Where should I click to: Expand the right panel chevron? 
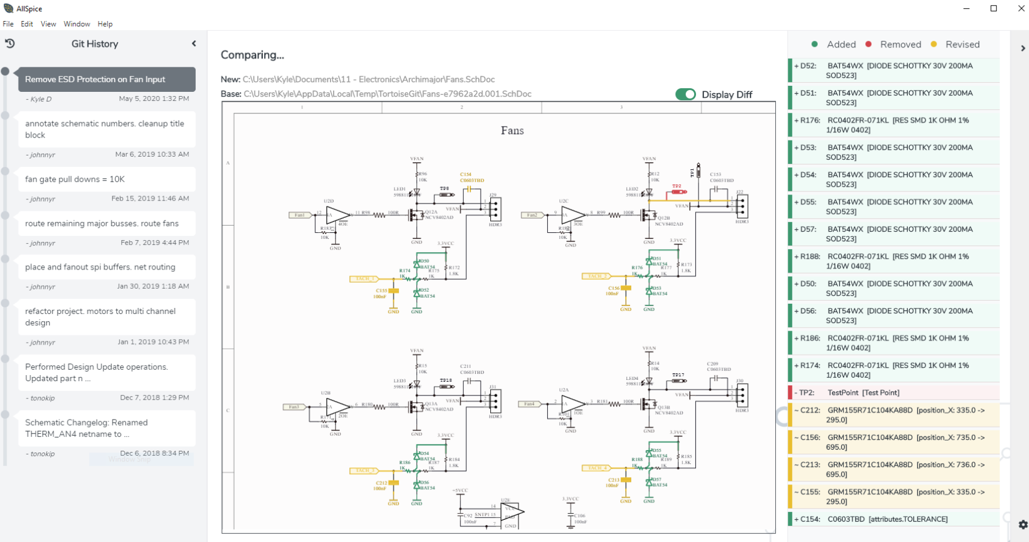pos(1023,48)
